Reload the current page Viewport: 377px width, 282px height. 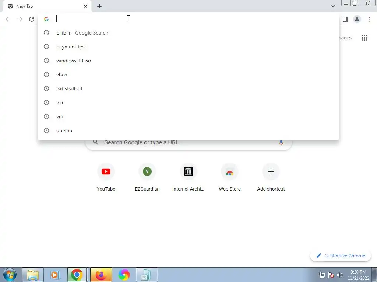(32, 19)
